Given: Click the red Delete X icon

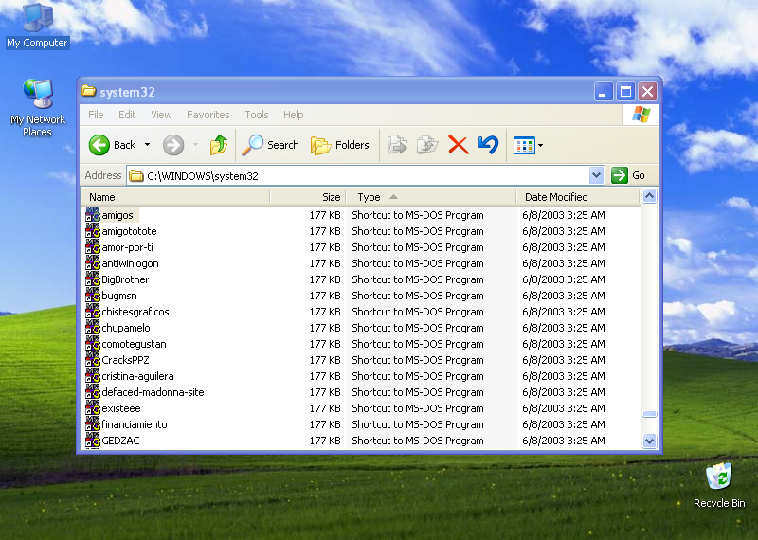Looking at the screenshot, I should tap(459, 145).
